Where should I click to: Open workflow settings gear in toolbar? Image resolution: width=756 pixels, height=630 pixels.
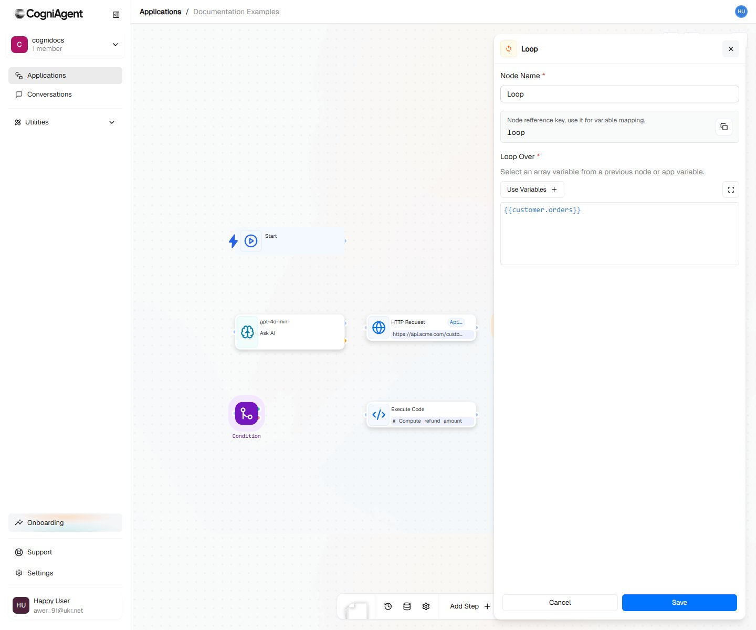tap(426, 606)
